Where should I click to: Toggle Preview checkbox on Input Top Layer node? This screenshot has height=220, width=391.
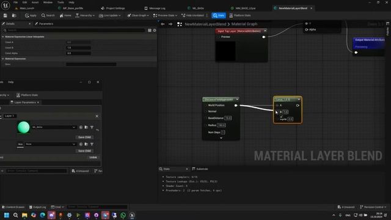[x=219, y=37]
